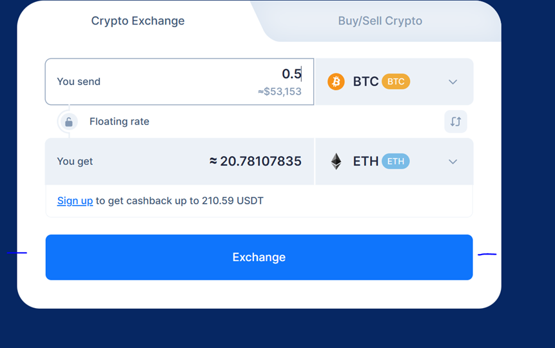Click the Ethereum diamond logo
The image size is (555, 348).
point(336,161)
